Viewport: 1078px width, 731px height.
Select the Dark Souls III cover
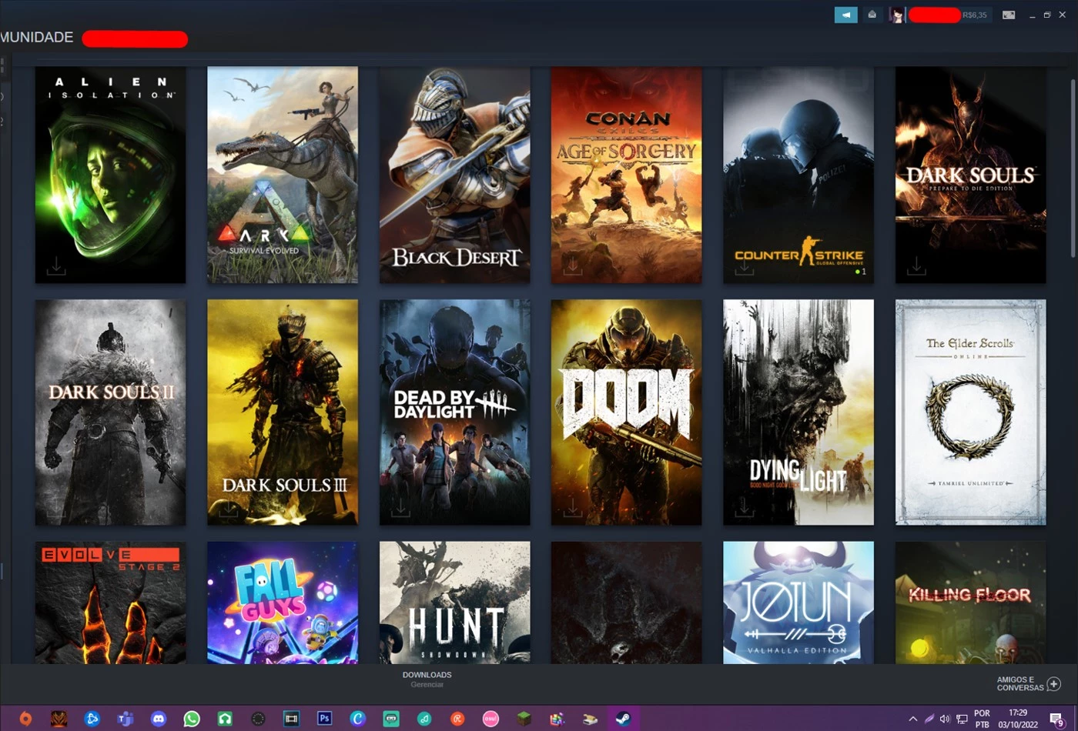pyautogui.click(x=283, y=412)
